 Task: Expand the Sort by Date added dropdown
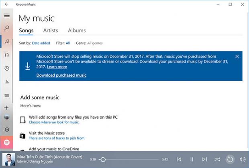coord(41,43)
